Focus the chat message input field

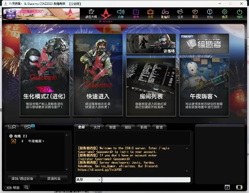[146, 179]
